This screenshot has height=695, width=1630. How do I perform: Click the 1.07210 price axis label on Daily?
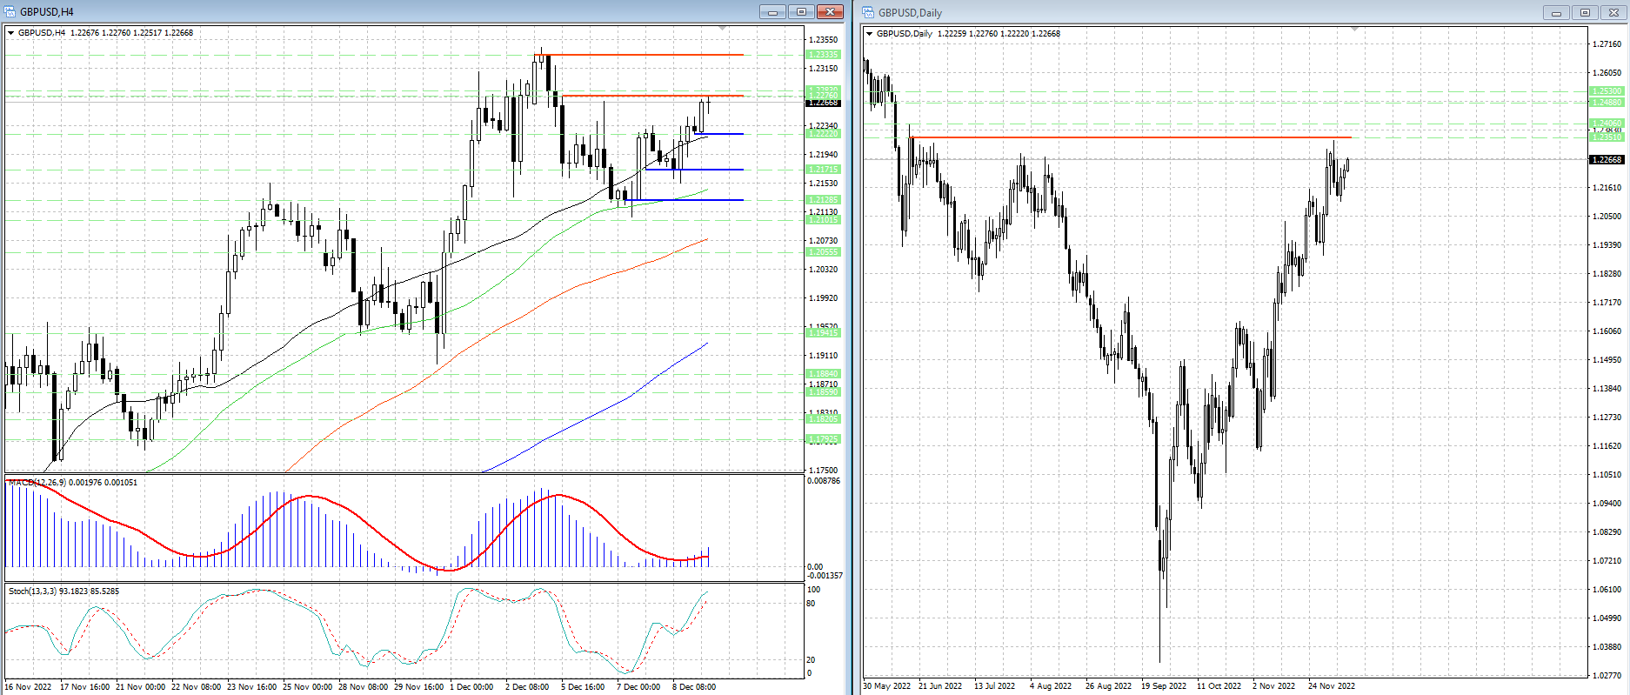pyautogui.click(x=1606, y=561)
